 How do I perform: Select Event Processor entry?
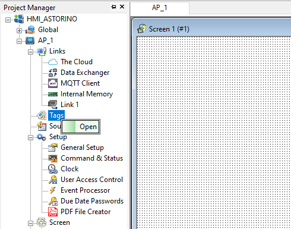[85, 190]
